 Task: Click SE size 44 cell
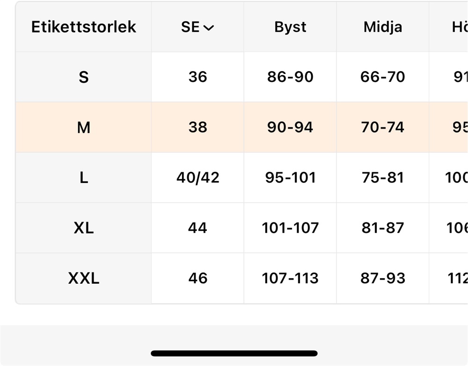pos(197,228)
